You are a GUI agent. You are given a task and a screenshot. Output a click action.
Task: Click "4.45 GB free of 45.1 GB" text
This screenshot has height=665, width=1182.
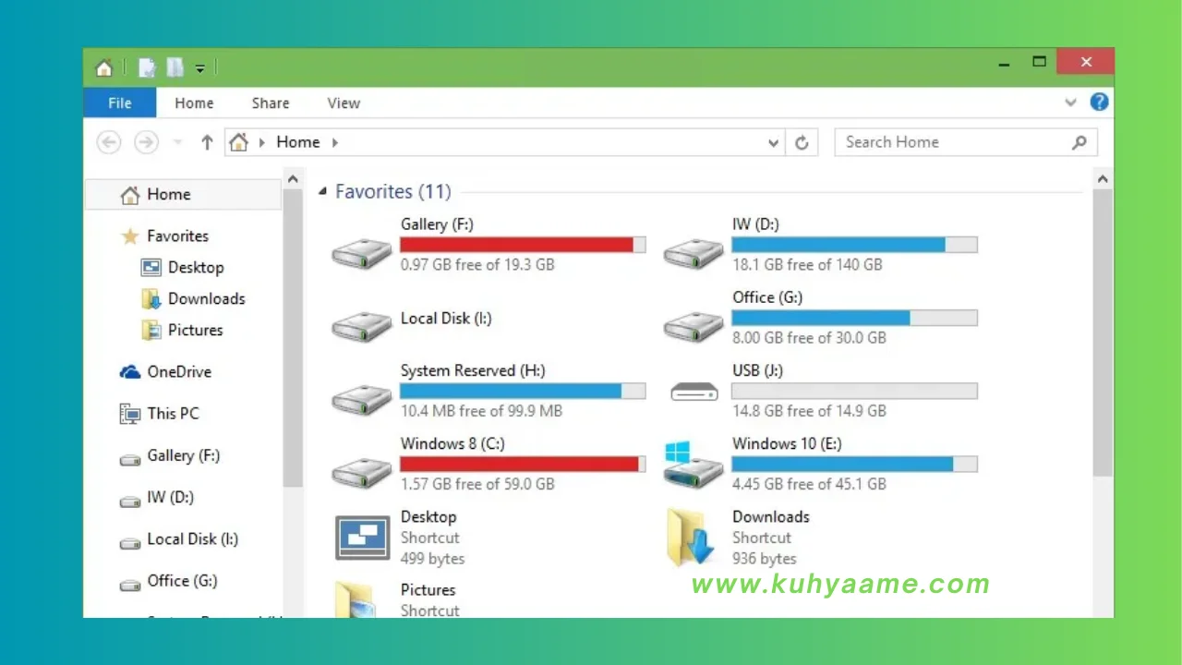click(x=809, y=484)
